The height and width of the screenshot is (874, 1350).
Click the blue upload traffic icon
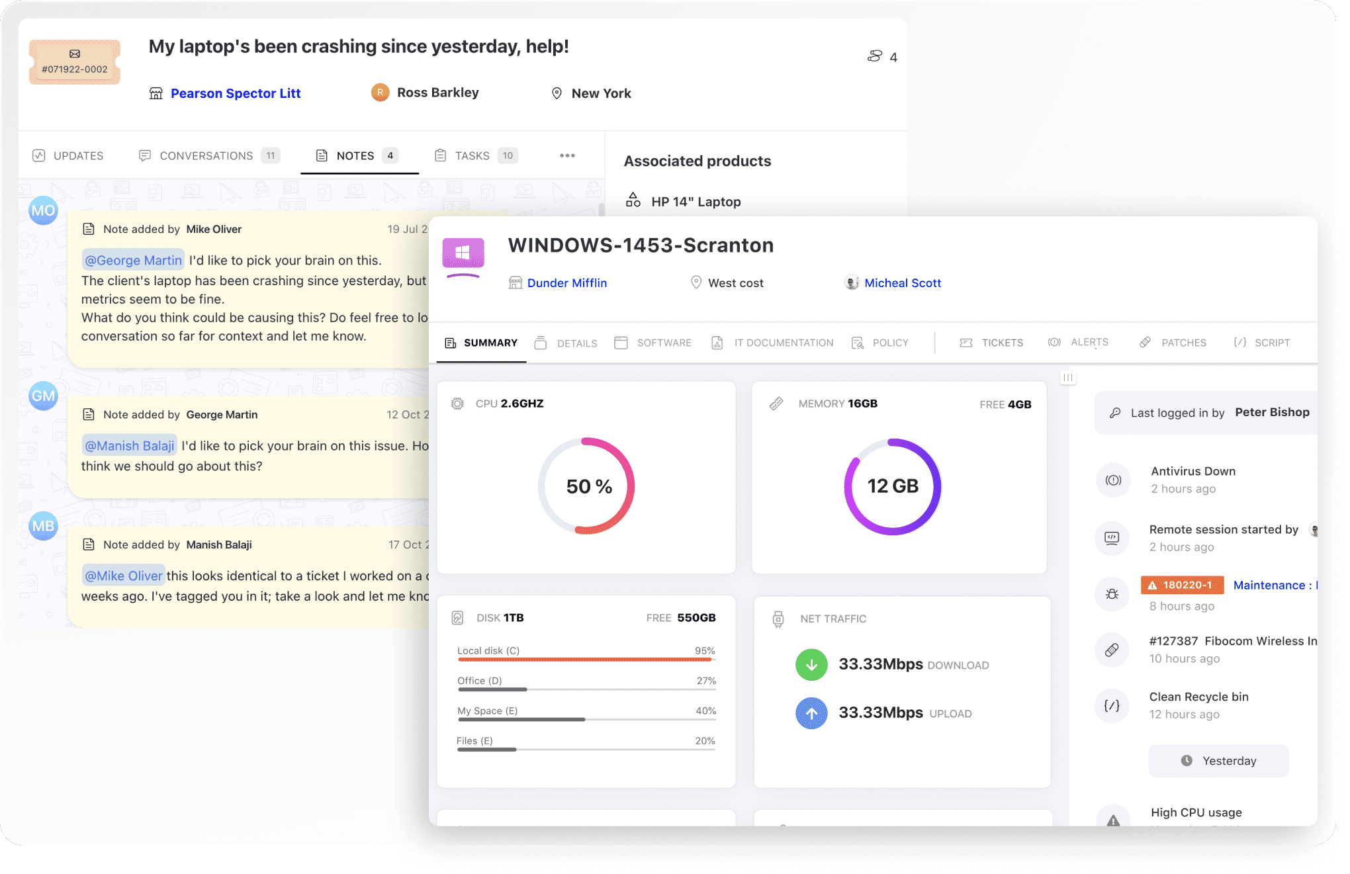click(x=811, y=713)
